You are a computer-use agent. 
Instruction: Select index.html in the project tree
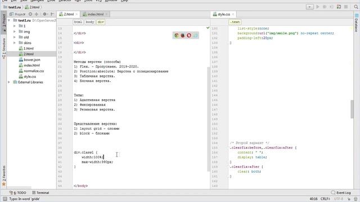point(31,65)
